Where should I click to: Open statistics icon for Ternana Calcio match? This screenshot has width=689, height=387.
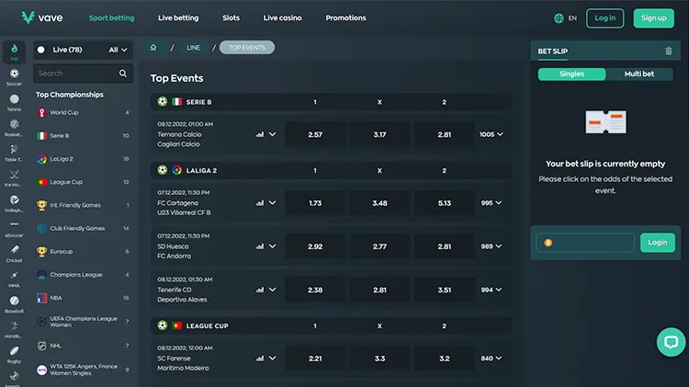click(260, 134)
